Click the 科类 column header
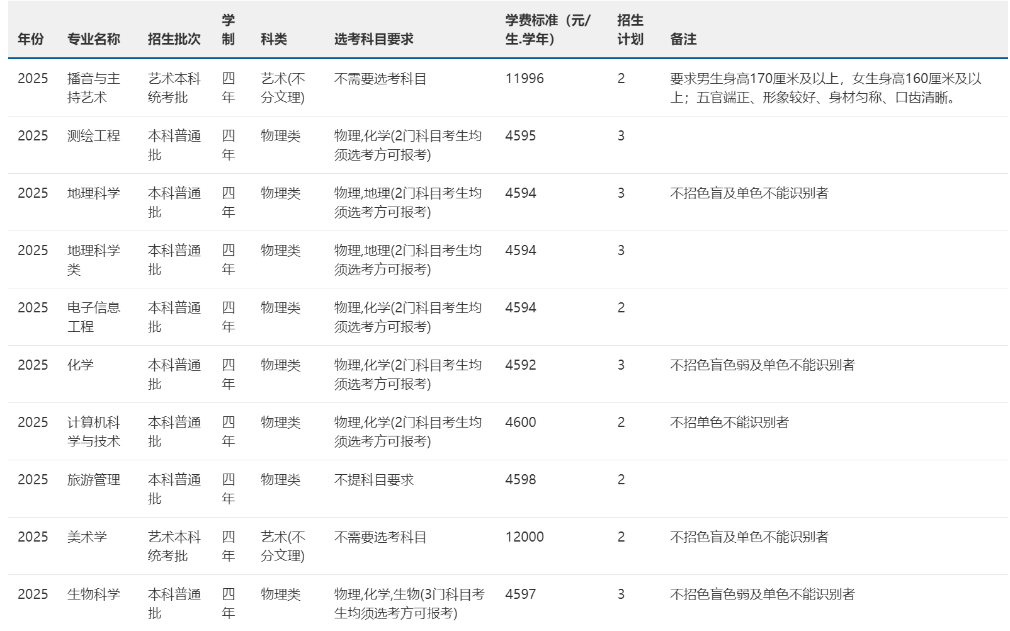 (x=274, y=39)
